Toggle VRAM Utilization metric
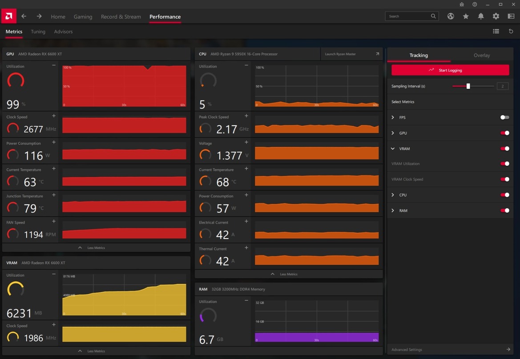Screen dimensions: 520x359 (505, 164)
